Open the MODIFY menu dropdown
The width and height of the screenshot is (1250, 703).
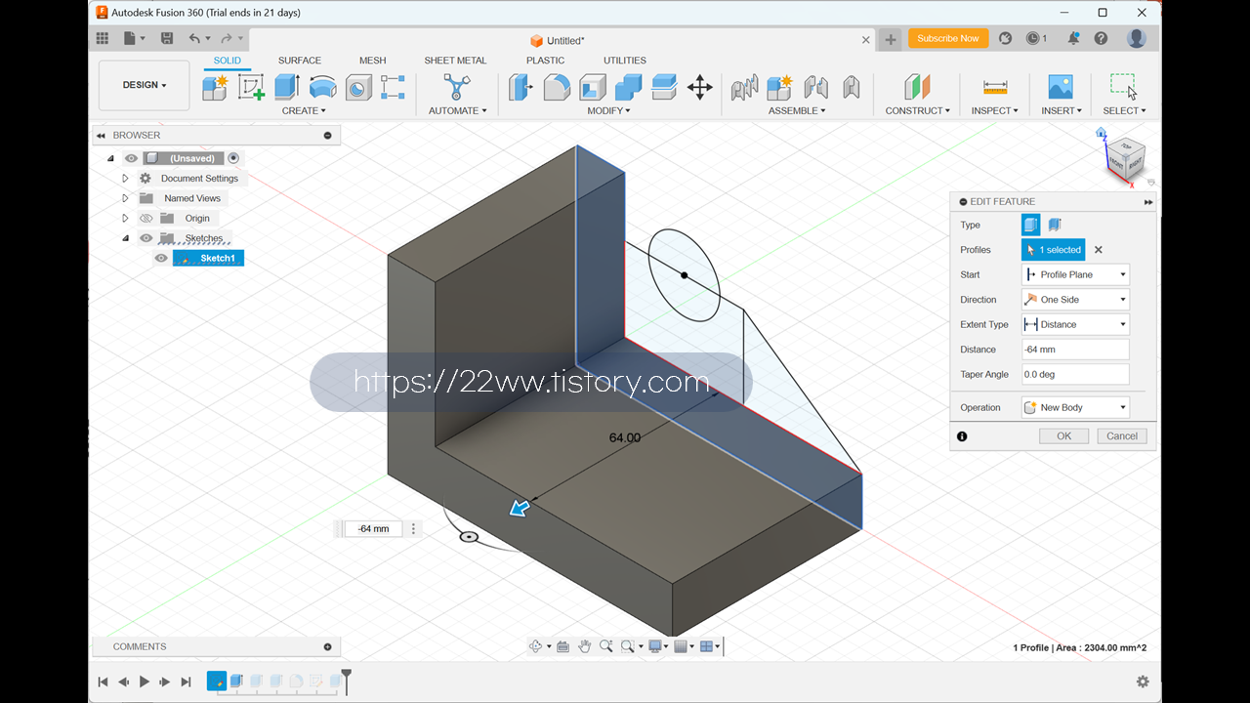pyautogui.click(x=608, y=110)
